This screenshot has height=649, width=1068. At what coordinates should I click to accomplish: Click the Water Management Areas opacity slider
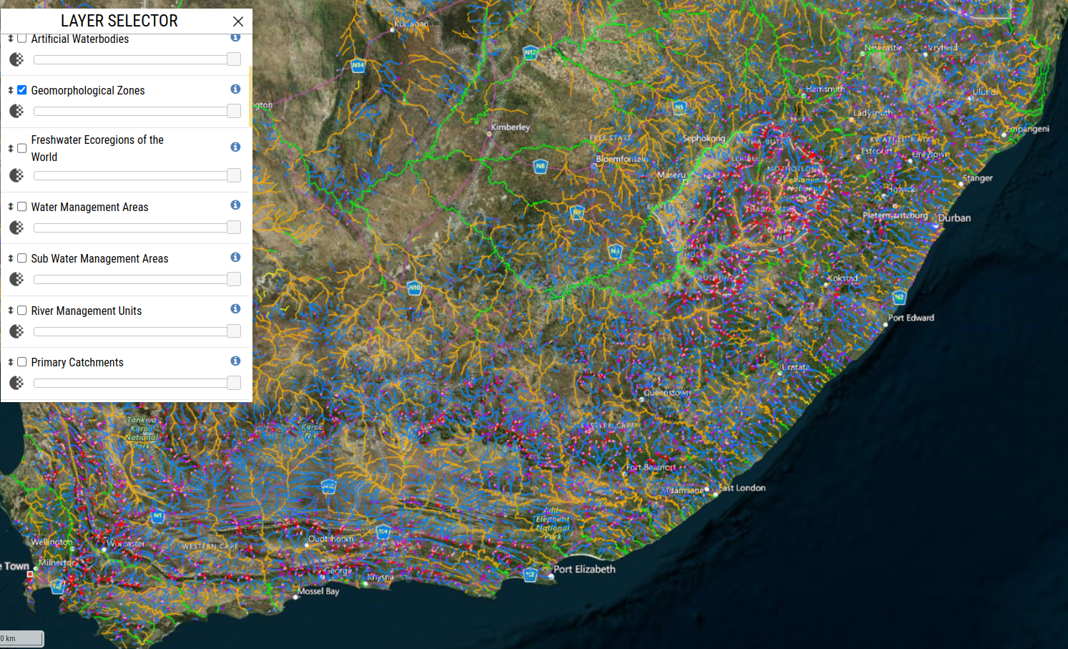[137, 228]
